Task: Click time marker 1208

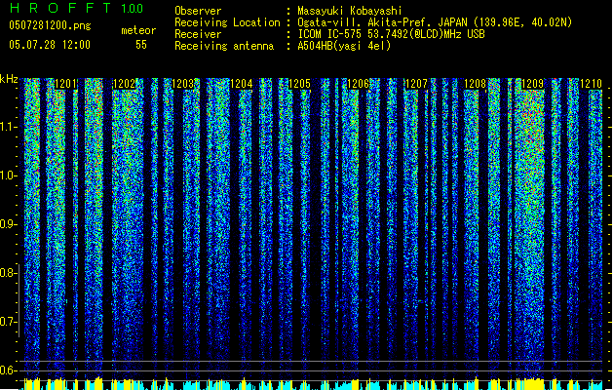Action: tap(475, 84)
